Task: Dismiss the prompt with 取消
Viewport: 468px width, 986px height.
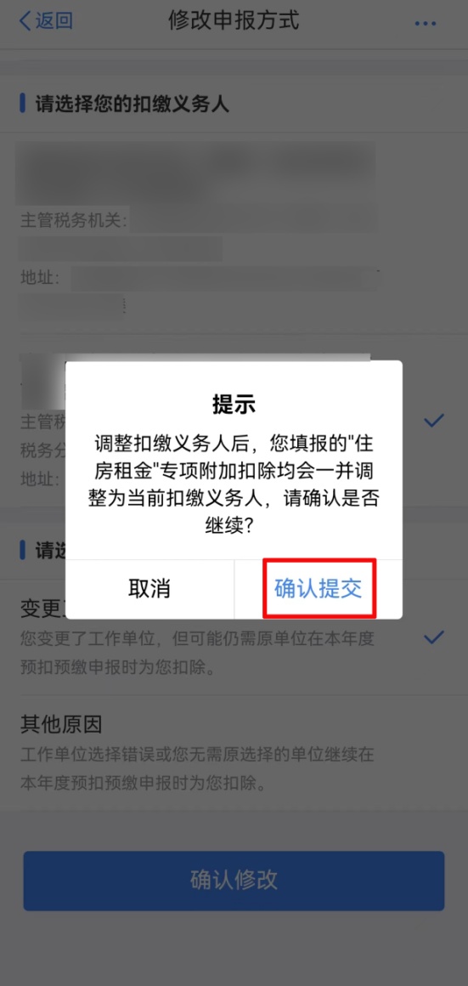Action: 149,588
